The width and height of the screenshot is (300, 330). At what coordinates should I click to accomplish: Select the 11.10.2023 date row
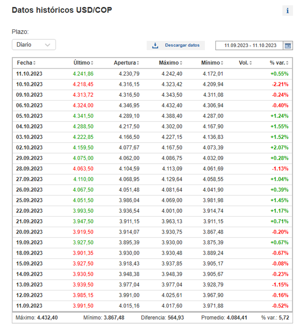click(x=29, y=74)
